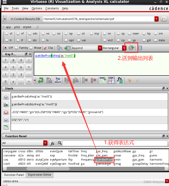Open the View menu
The height and width of the screenshot is (186, 169).
click(25, 8)
